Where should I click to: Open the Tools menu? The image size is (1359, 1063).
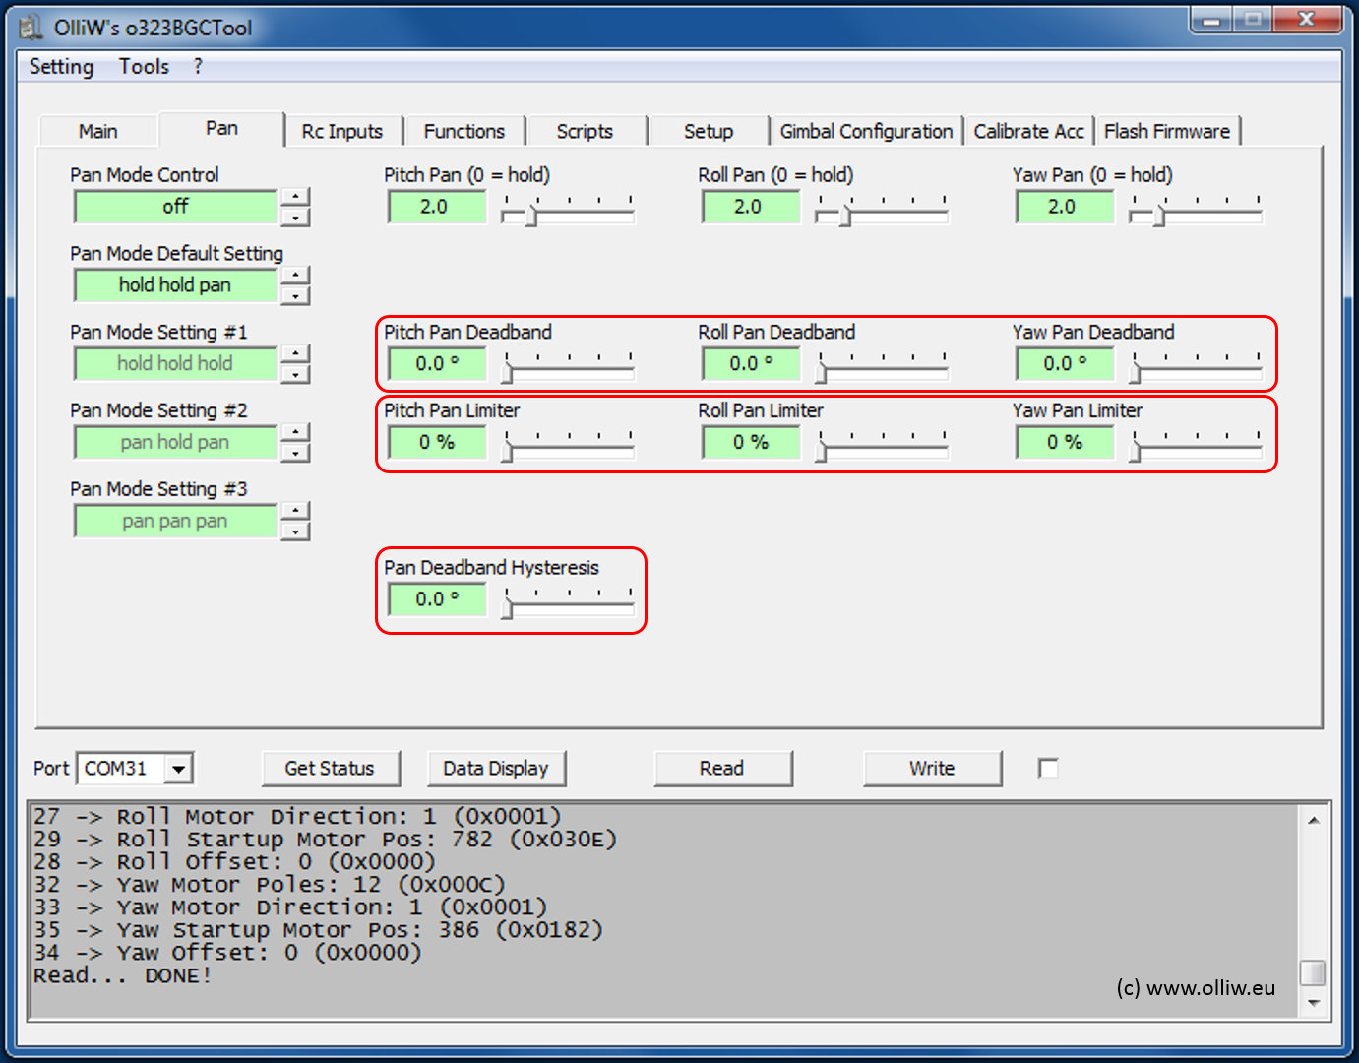pyautogui.click(x=144, y=67)
